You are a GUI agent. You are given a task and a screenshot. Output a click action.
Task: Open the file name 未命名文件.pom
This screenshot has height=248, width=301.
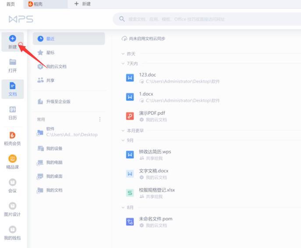click(156, 219)
